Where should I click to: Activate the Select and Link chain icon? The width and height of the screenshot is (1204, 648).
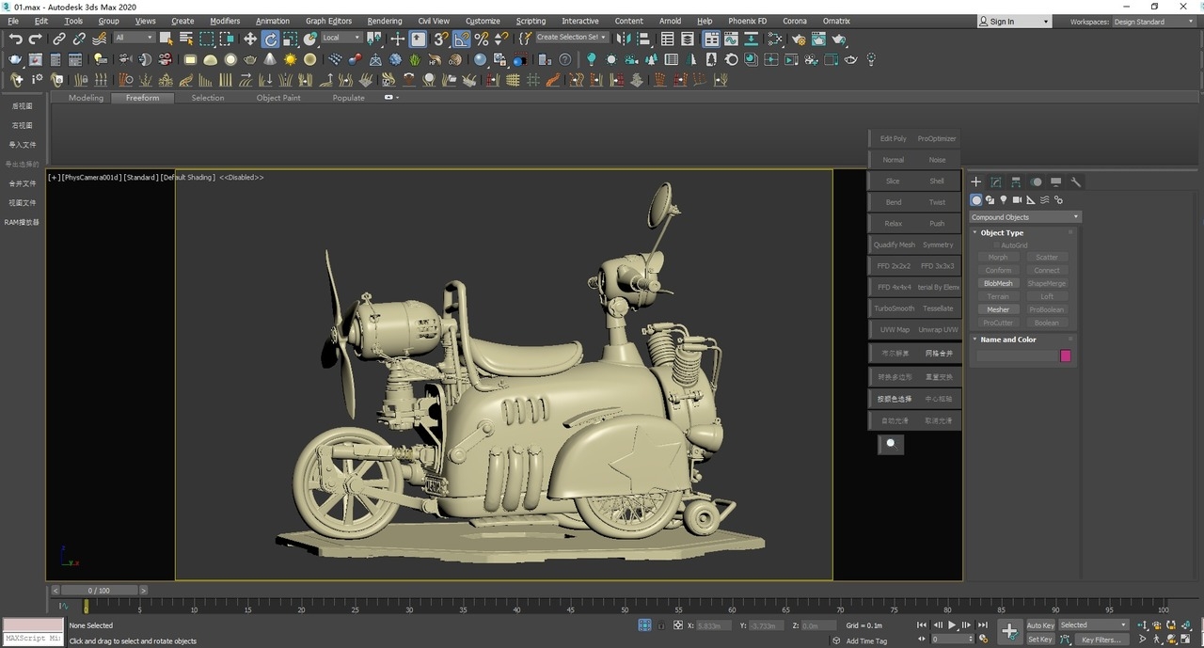pyautogui.click(x=59, y=39)
